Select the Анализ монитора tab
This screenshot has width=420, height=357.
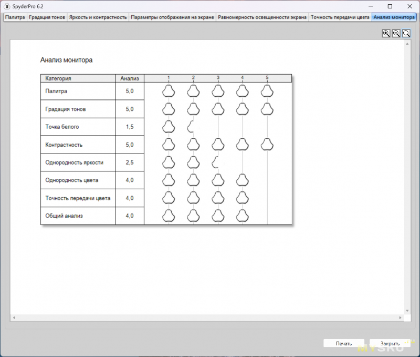(x=394, y=17)
